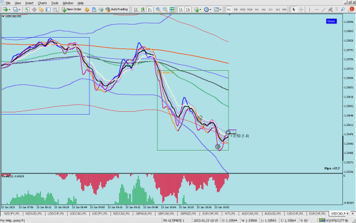
Task: Open the Insert menu
Action: click(x=29, y=3)
